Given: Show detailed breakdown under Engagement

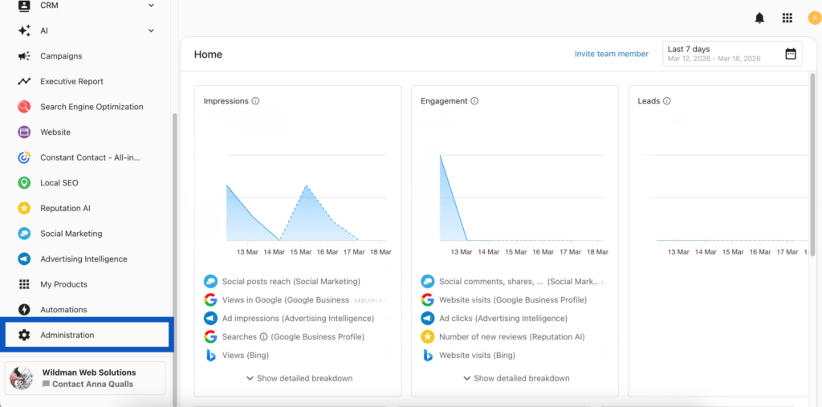Looking at the screenshot, I should pos(516,378).
